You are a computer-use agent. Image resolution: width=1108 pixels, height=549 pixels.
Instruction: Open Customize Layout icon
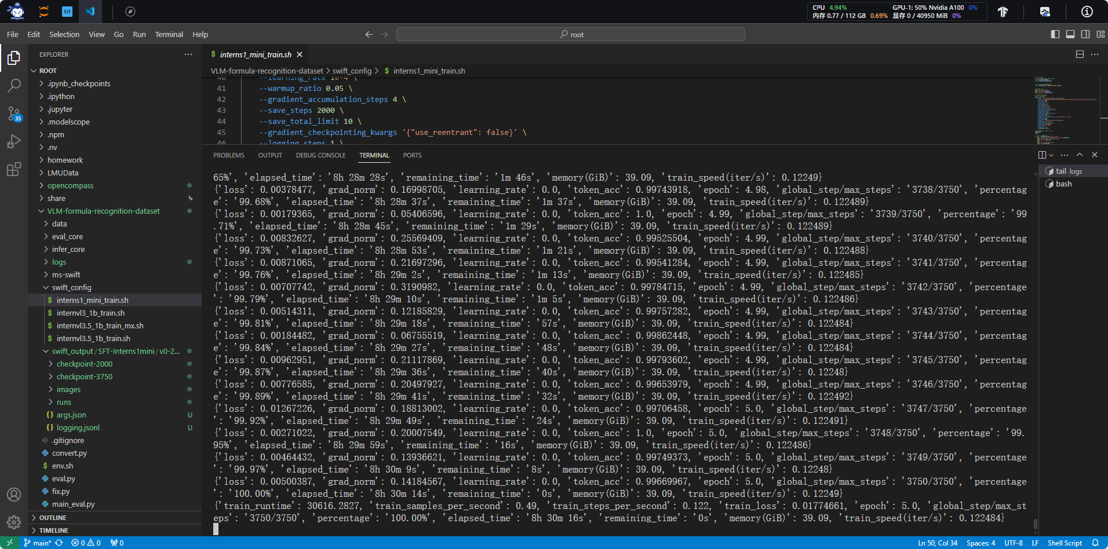(x=1100, y=35)
